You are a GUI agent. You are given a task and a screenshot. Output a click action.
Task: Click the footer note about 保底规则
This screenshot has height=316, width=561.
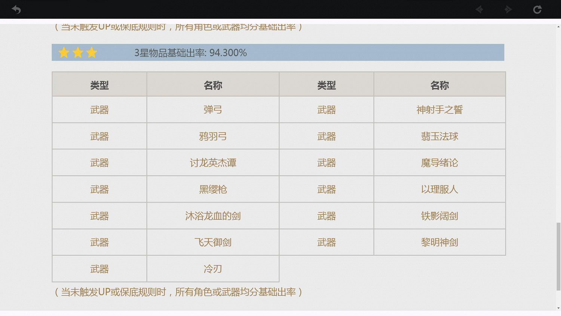[x=178, y=292]
